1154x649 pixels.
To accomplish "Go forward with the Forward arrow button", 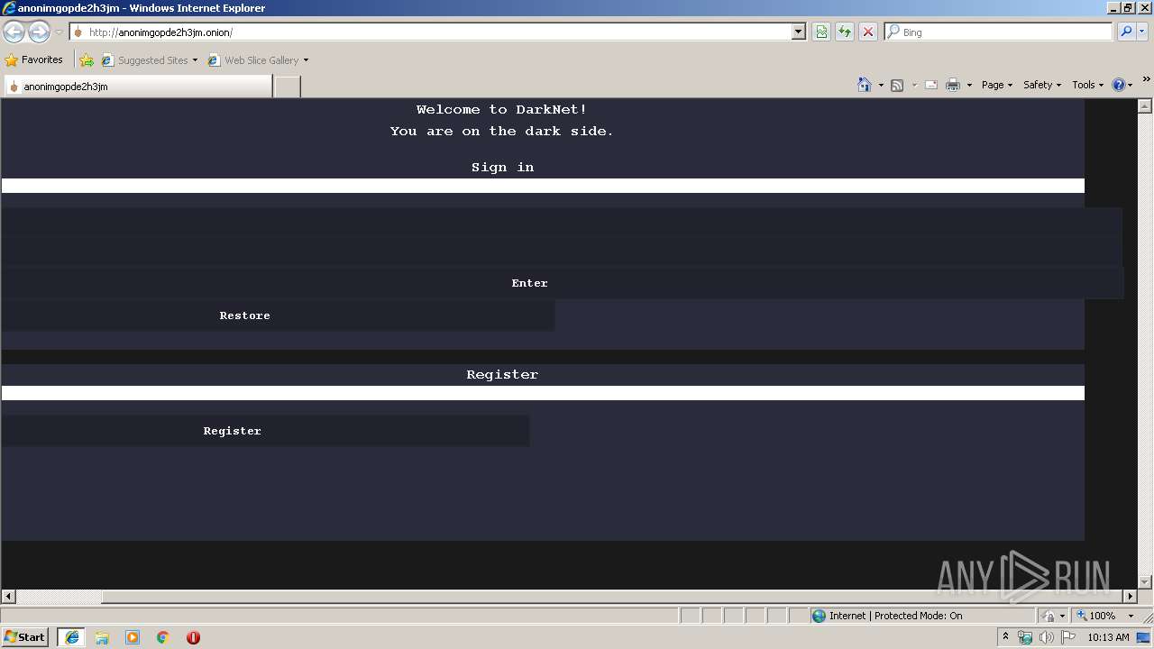I will pos(39,32).
